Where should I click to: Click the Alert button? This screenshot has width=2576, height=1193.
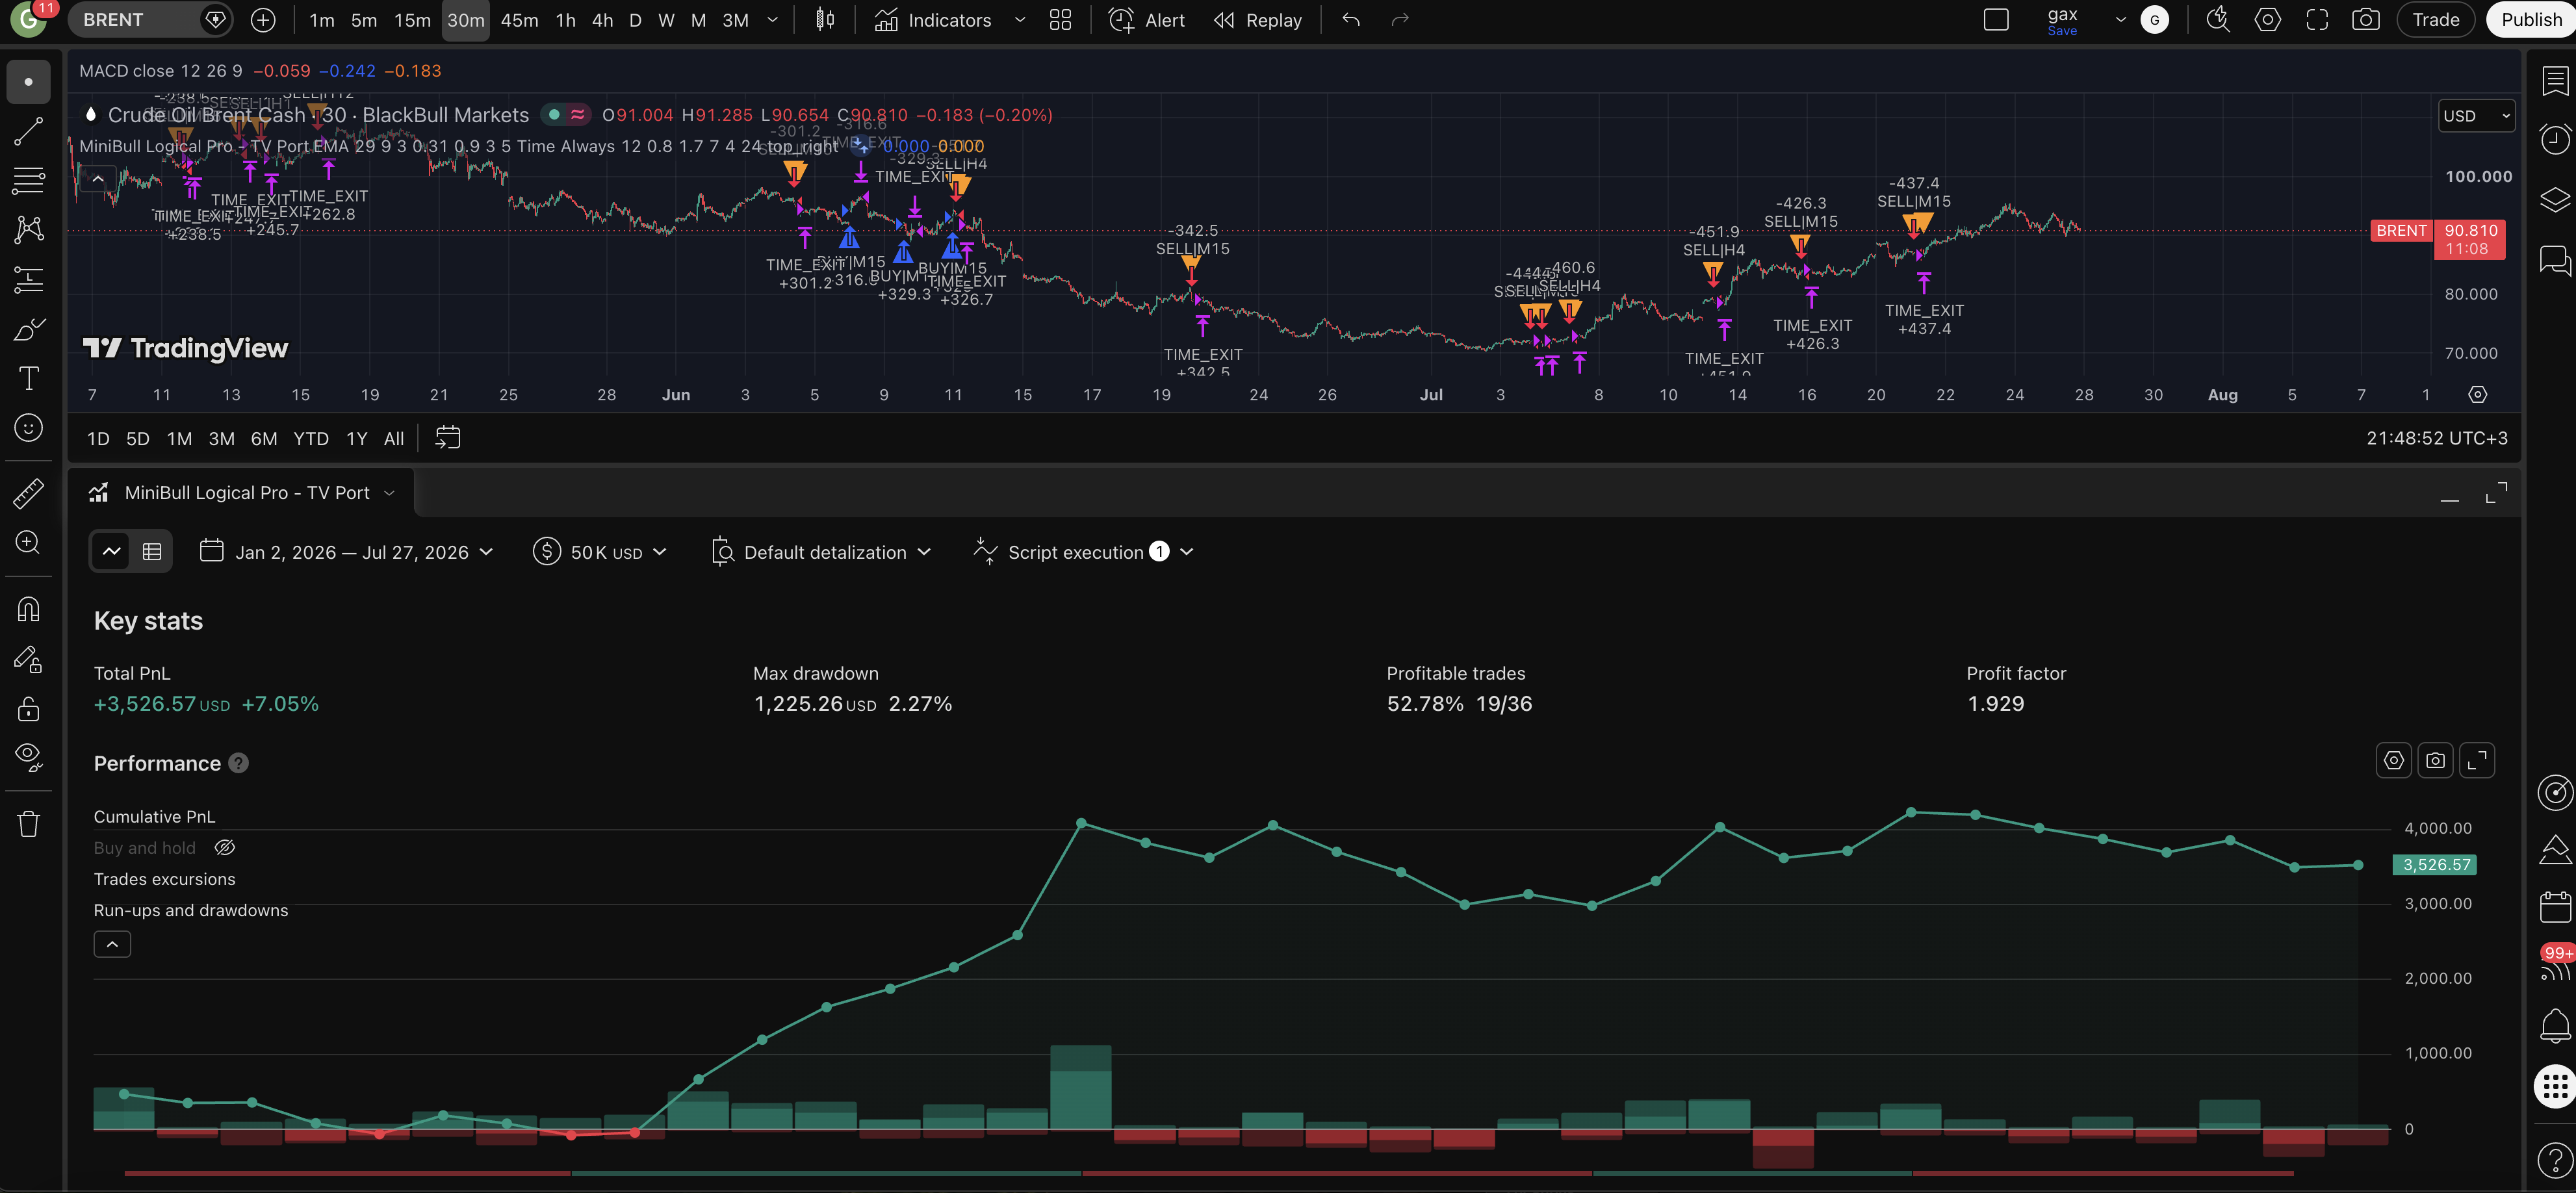tap(1147, 20)
